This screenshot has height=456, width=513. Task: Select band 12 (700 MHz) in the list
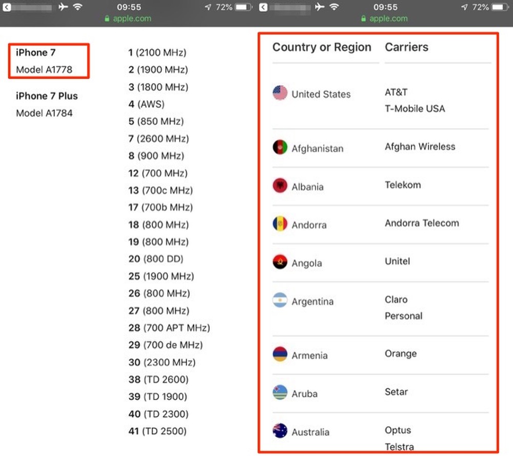click(x=157, y=173)
